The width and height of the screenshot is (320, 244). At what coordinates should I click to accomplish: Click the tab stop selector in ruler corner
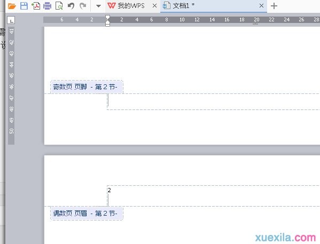coord(11,20)
